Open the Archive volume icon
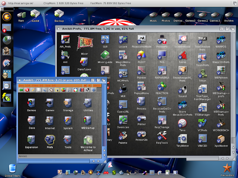This screenshot has width=238, height=178. pyautogui.click(x=229, y=15)
